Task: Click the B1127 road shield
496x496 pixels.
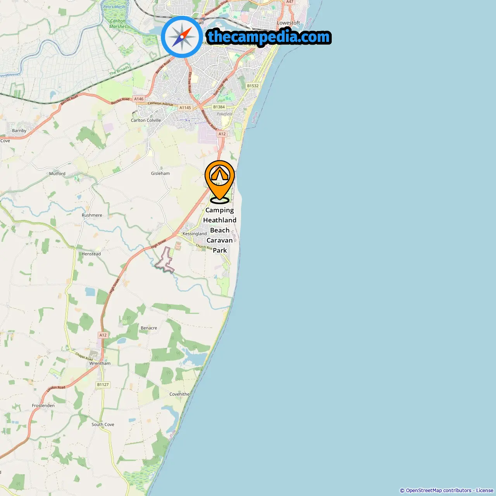Action: pyautogui.click(x=103, y=385)
